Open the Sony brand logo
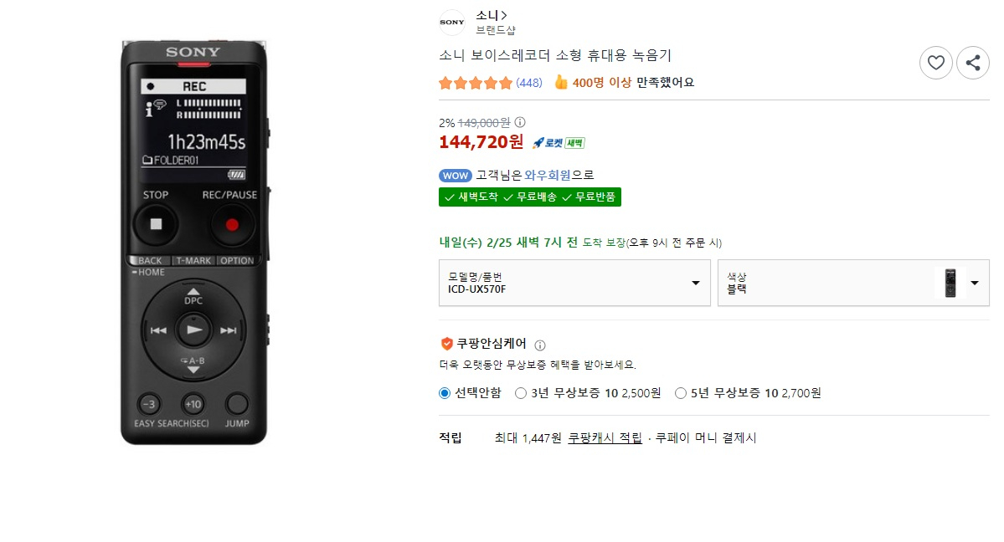The image size is (1004, 542). 452,23
